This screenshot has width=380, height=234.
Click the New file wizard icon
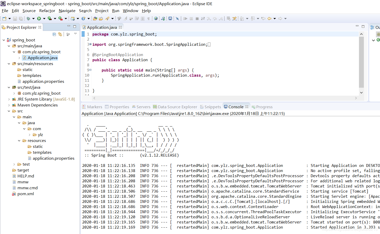click(x=4, y=19)
